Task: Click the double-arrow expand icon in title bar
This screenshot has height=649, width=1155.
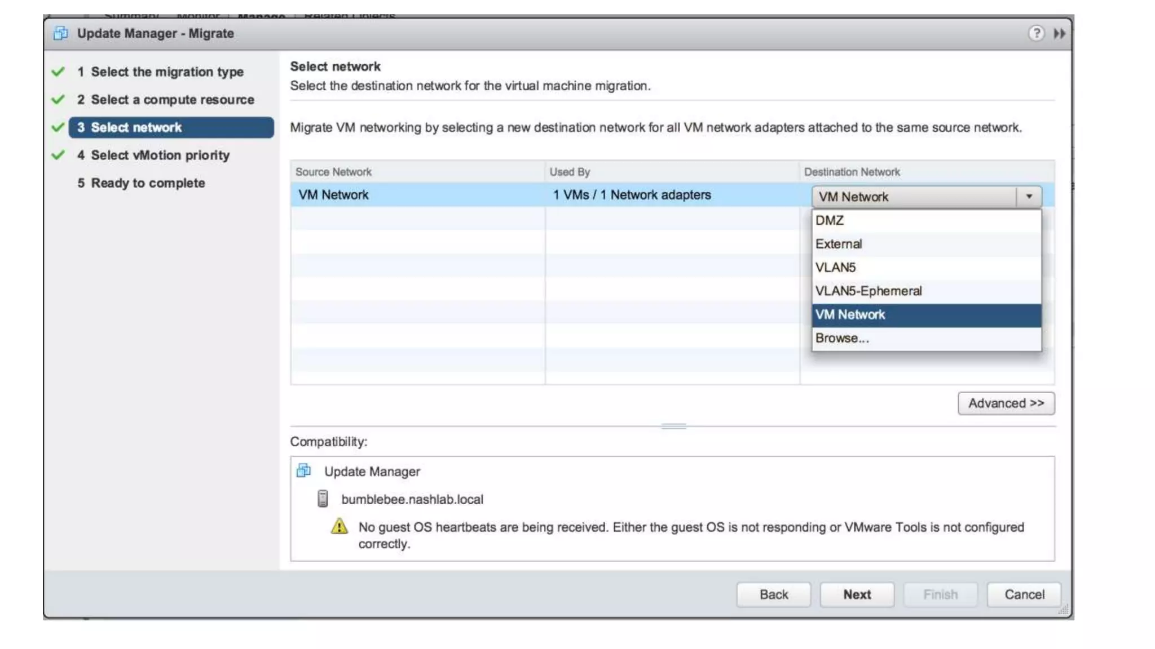Action: (1059, 34)
